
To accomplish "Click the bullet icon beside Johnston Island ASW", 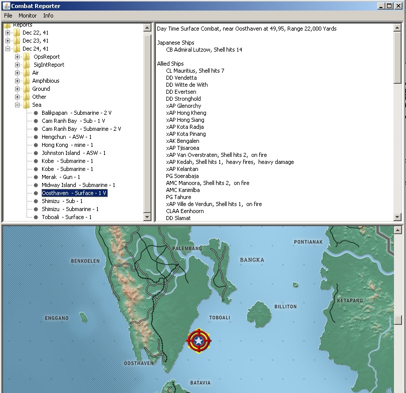I will click(x=36, y=153).
